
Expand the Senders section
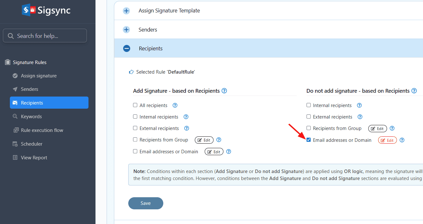[126, 30]
